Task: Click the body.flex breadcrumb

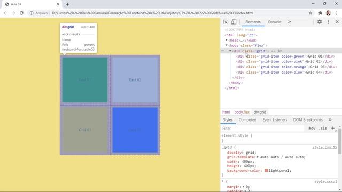Action: pos(242,112)
